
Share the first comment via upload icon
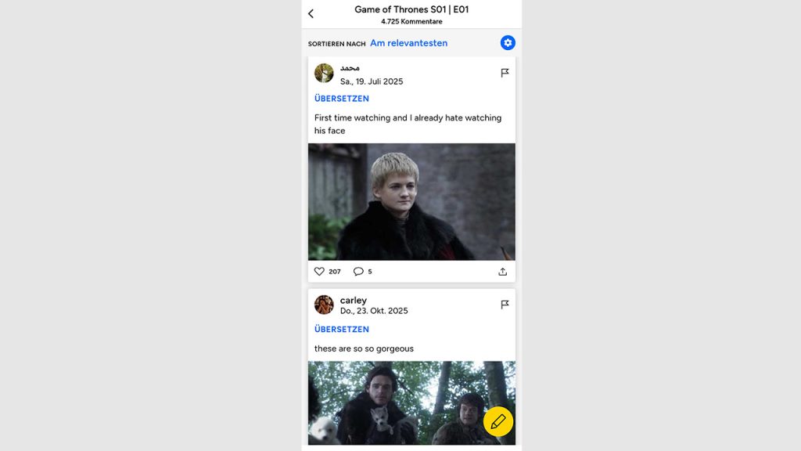coord(503,272)
